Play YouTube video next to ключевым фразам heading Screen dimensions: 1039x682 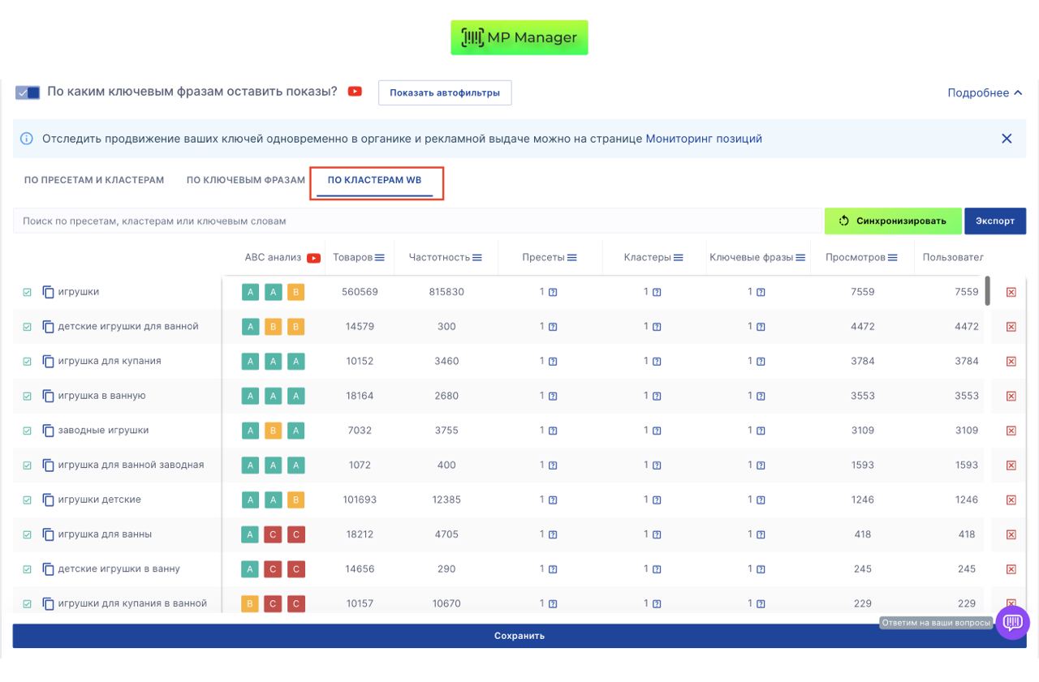(355, 92)
